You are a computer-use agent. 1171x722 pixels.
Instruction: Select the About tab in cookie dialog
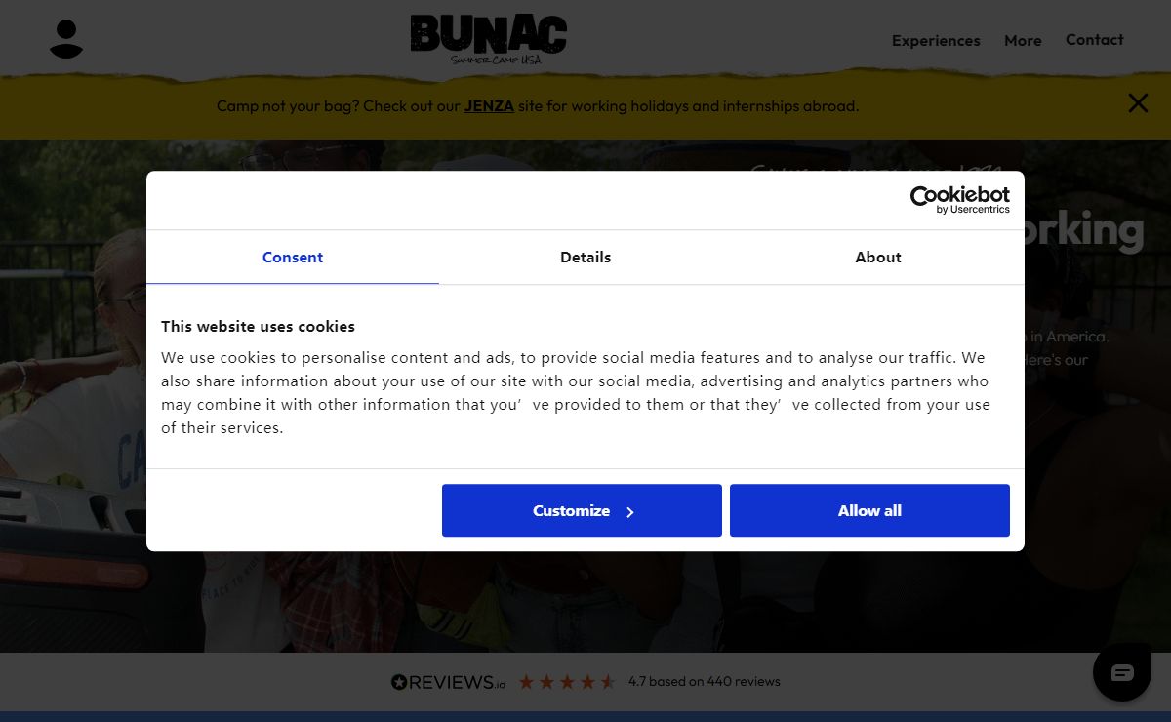[877, 258]
